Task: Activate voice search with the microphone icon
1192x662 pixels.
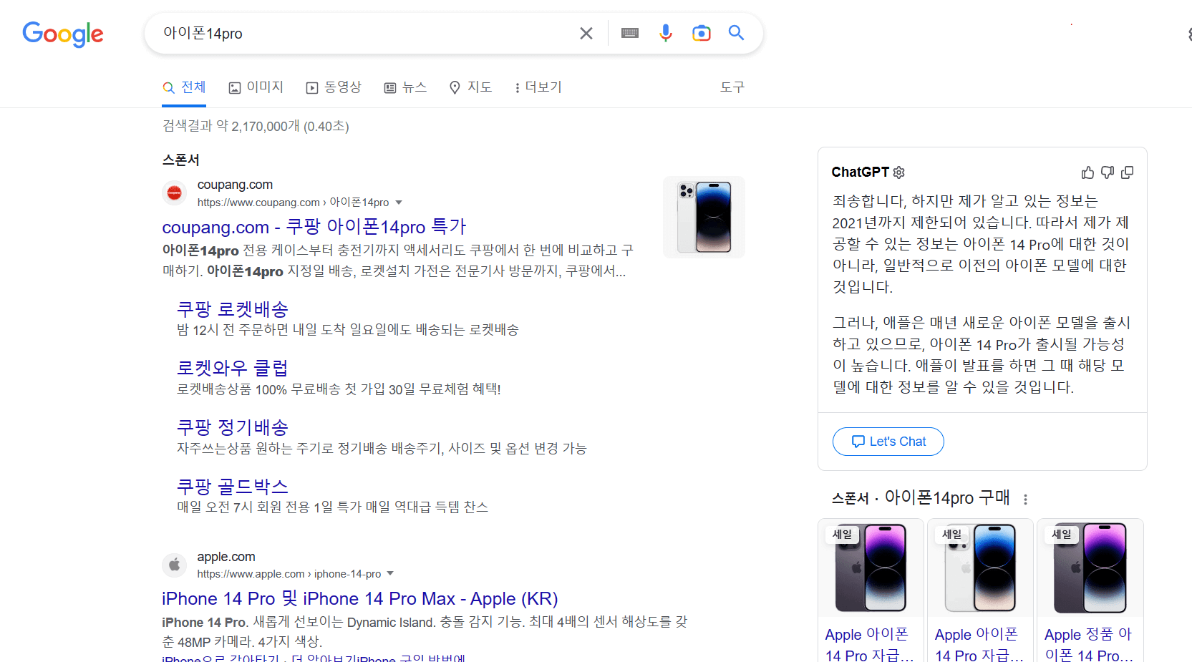Action: (x=665, y=32)
